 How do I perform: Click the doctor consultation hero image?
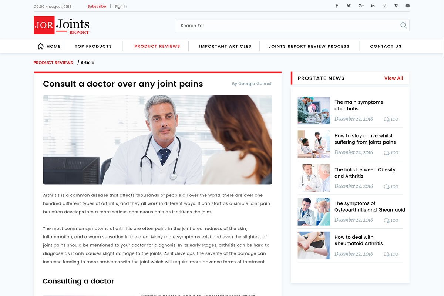click(x=158, y=139)
